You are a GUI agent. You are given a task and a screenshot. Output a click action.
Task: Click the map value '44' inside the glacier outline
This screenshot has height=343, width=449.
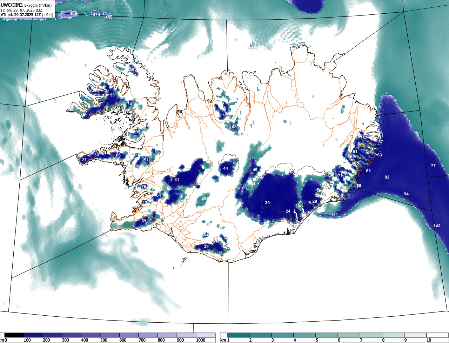226,168
